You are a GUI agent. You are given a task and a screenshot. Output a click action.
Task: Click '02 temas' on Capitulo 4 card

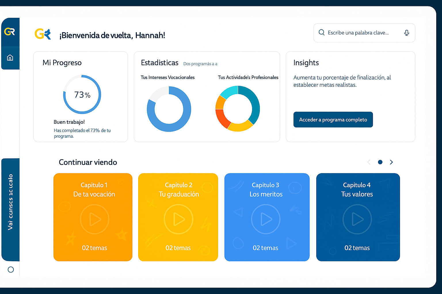[x=357, y=248]
